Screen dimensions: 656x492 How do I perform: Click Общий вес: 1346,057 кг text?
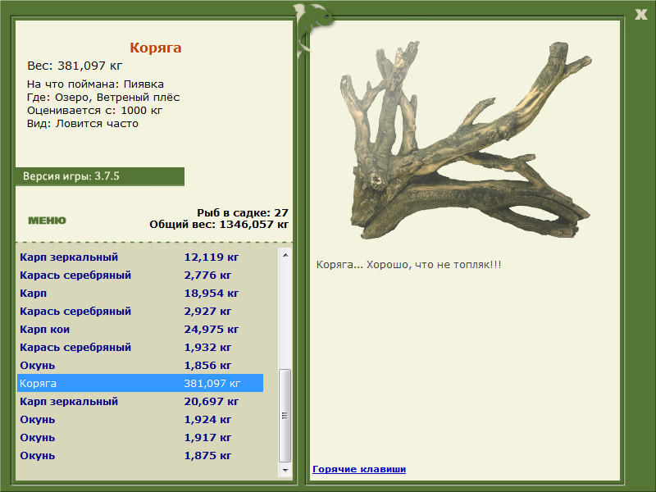(219, 225)
